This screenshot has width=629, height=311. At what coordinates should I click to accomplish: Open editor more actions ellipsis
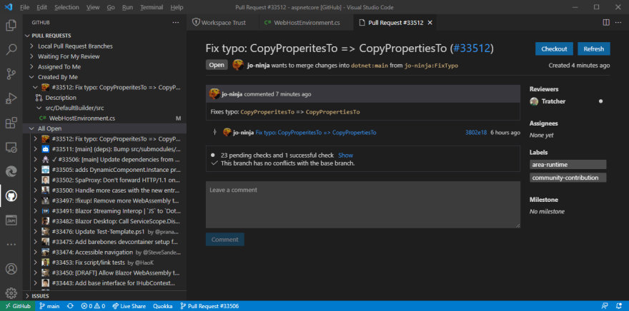click(x=618, y=22)
